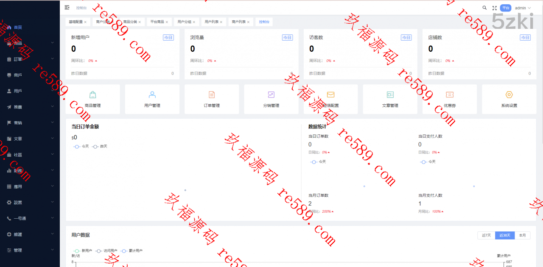Open the search magnifier icon in header

[x=484, y=8]
